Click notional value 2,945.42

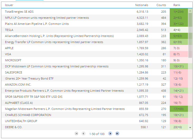(143, 30)
